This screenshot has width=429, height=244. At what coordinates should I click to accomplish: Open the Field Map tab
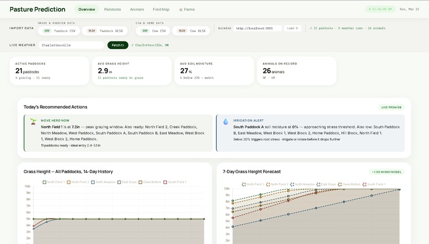(161, 9)
